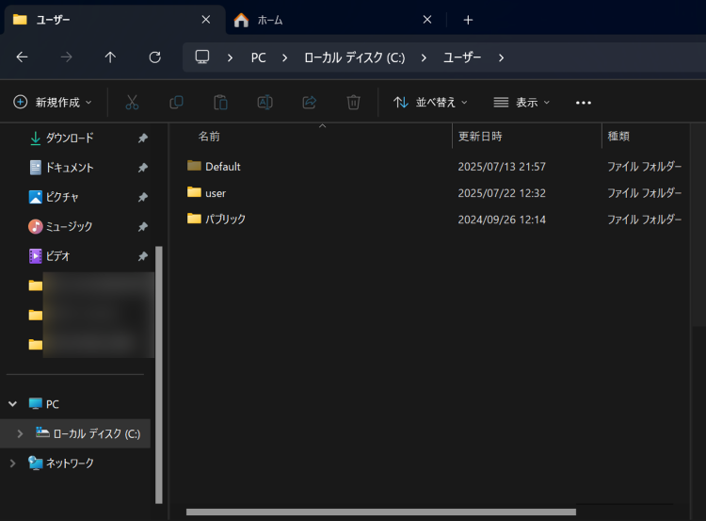Viewport: 706px width, 521px height.
Task: Click the pin icon beside ドキュメント
Action: (x=143, y=168)
